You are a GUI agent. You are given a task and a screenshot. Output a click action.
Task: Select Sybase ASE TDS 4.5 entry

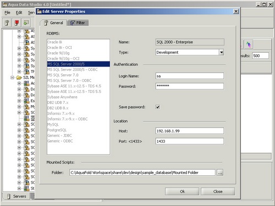[79, 86]
